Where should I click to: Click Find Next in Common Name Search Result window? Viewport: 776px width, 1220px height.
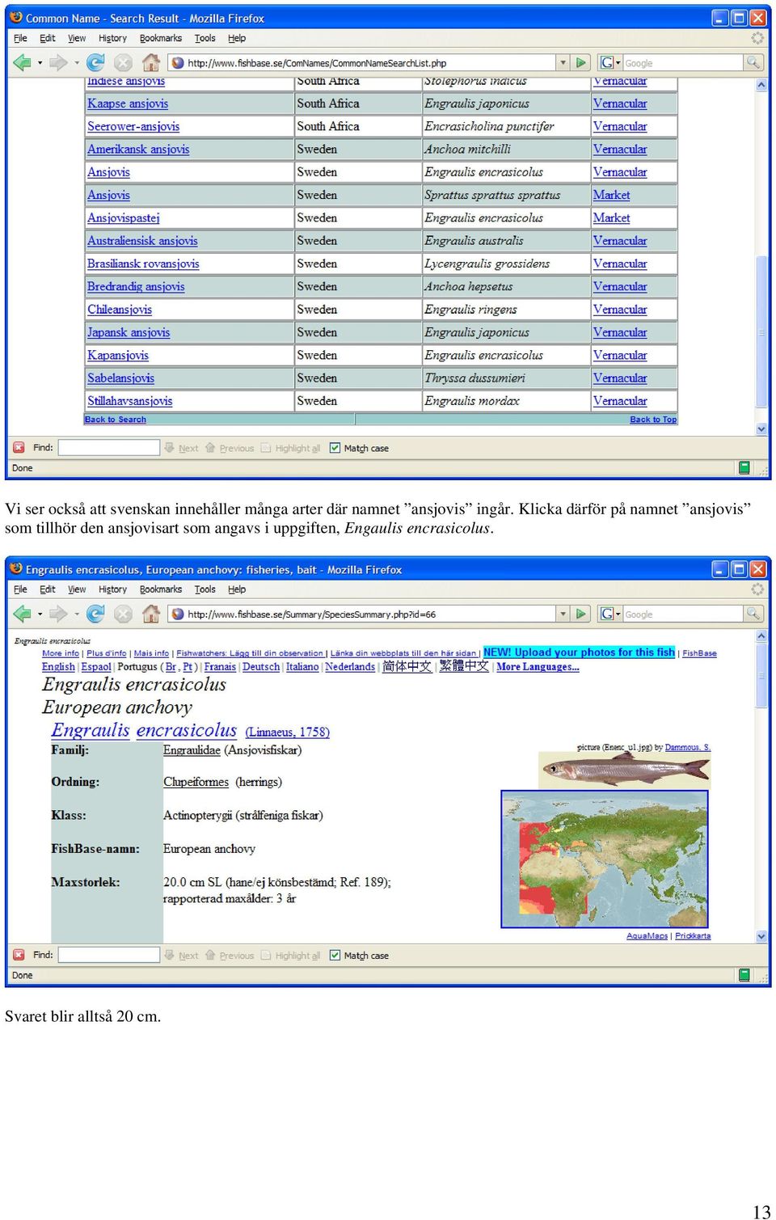point(181,448)
